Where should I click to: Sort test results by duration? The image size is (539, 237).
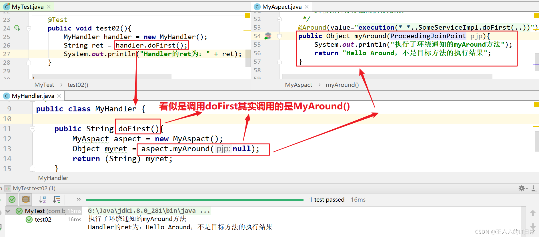tap(57, 199)
